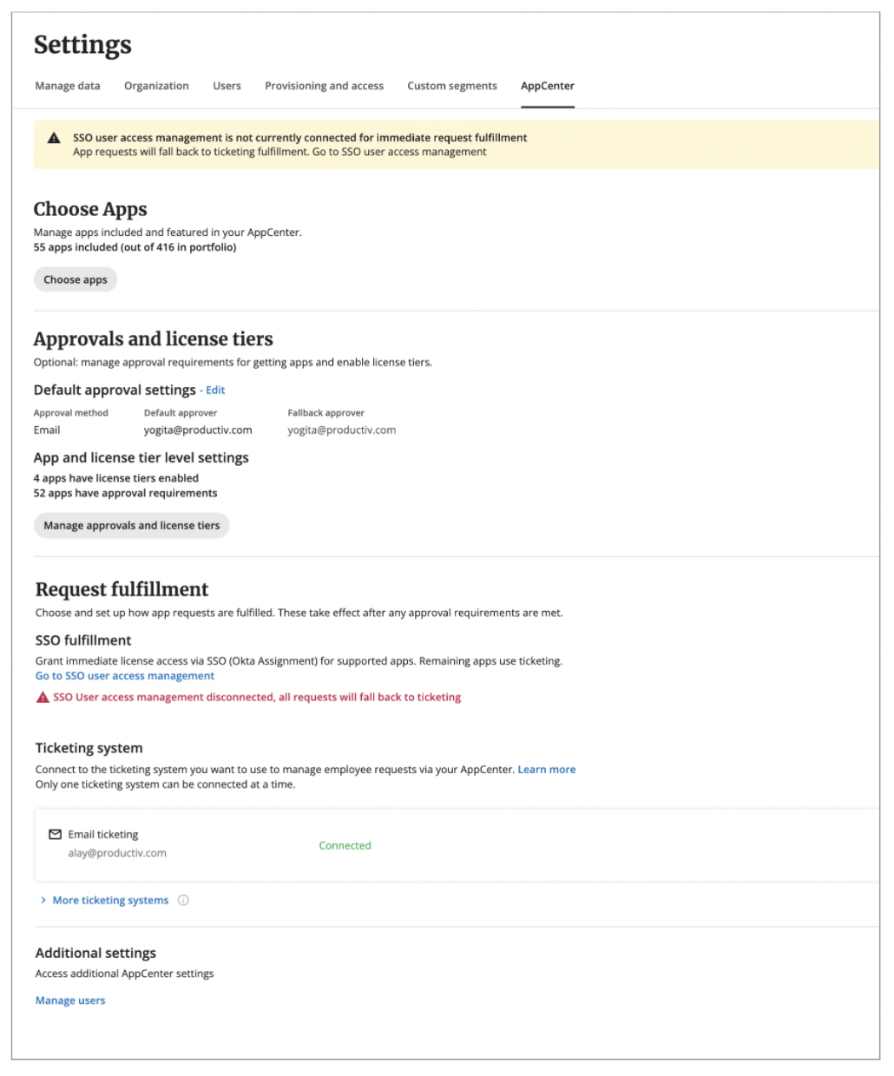Switch to the Custom segments tab
The image size is (894, 1076).
click(451, 86)
